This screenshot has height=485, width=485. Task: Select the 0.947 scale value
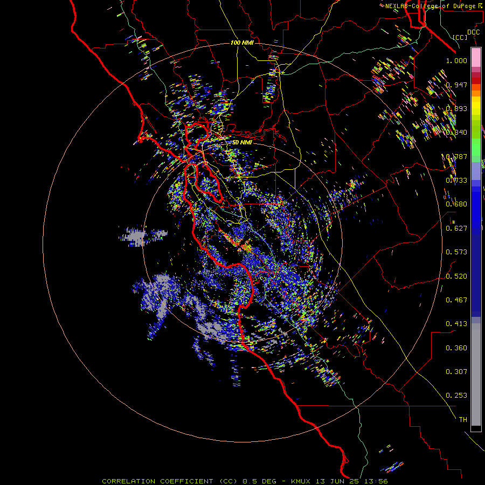point(456,85)
